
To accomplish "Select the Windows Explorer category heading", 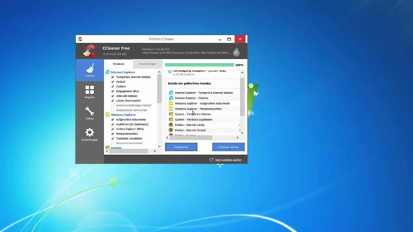I will click(x=123, y=115).
